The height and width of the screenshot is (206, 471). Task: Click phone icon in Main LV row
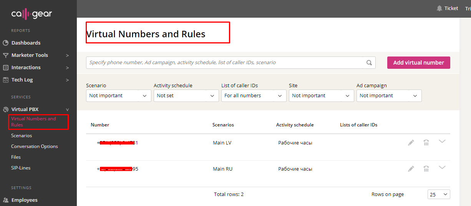pyautogui.click(x=426, y=143)
